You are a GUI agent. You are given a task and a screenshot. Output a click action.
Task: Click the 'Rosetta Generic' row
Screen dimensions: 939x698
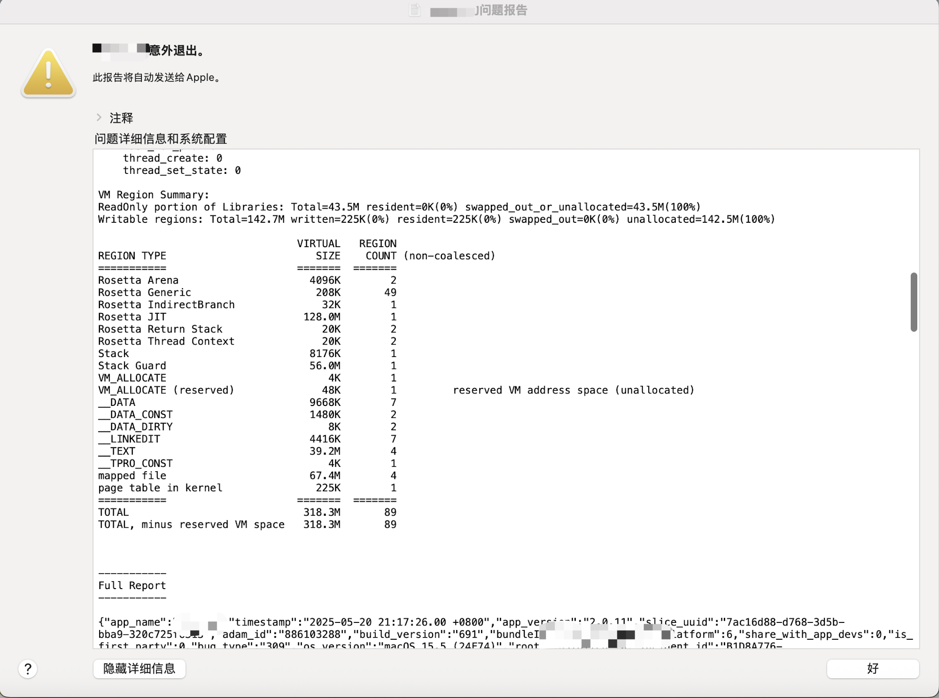[x=247, y=293]
